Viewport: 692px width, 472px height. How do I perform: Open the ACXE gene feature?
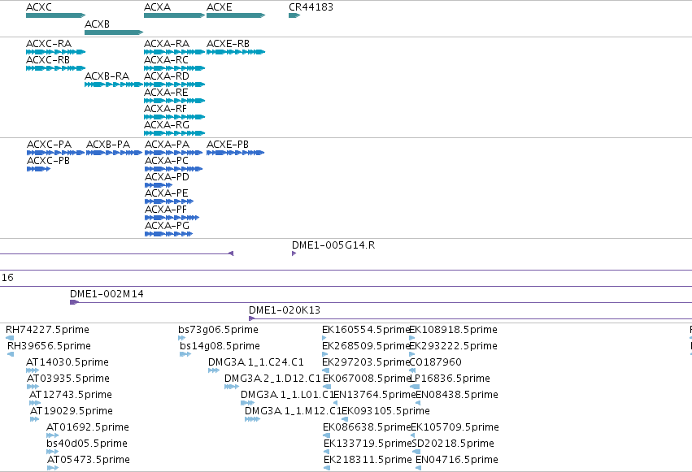pyautogui.click(x=236, y=15)
